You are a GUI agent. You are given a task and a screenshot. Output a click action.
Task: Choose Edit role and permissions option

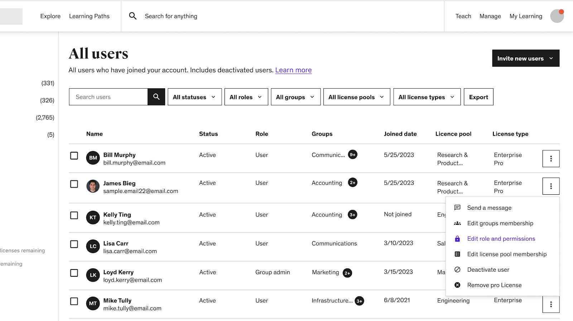pyautogui.click(x=501, y=239)
